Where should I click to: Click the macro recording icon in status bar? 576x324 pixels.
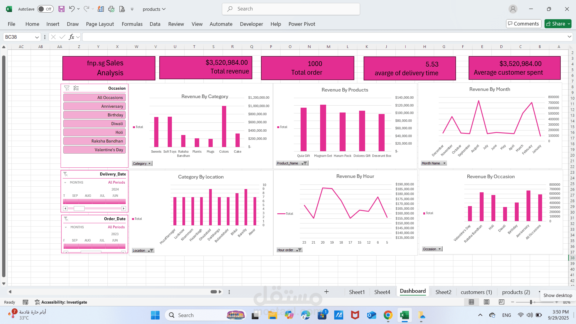click(25, 302)
